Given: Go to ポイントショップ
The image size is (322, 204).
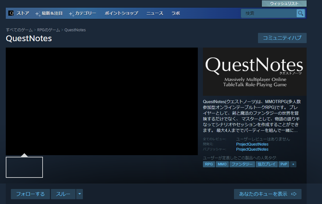Looking at the screenshot, I should pos(121,13).
